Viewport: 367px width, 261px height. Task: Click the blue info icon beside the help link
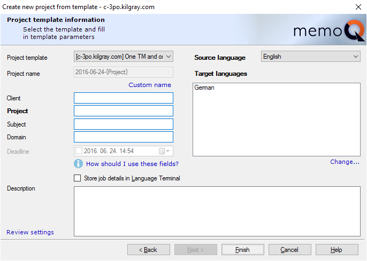click(x=78, y=164)
